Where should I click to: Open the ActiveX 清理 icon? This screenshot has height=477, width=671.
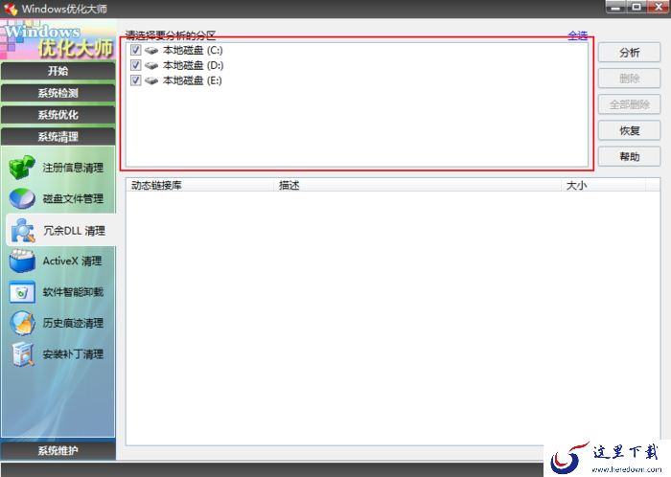pyautogui.click(x=22, y=261)
